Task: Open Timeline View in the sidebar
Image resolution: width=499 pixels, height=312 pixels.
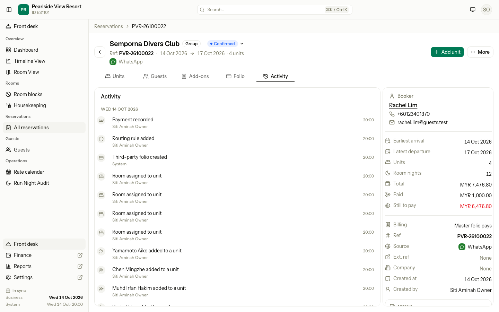Action: tap(44, 61)
